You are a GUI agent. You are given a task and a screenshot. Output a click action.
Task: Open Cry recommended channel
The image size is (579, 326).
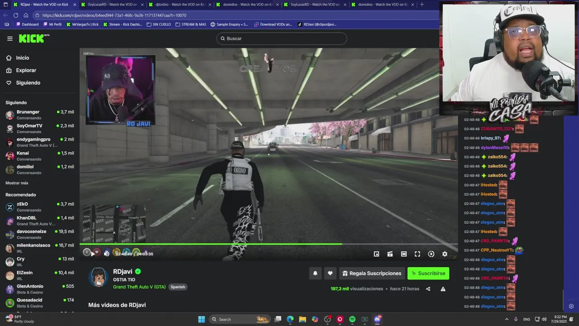point(40,262)
